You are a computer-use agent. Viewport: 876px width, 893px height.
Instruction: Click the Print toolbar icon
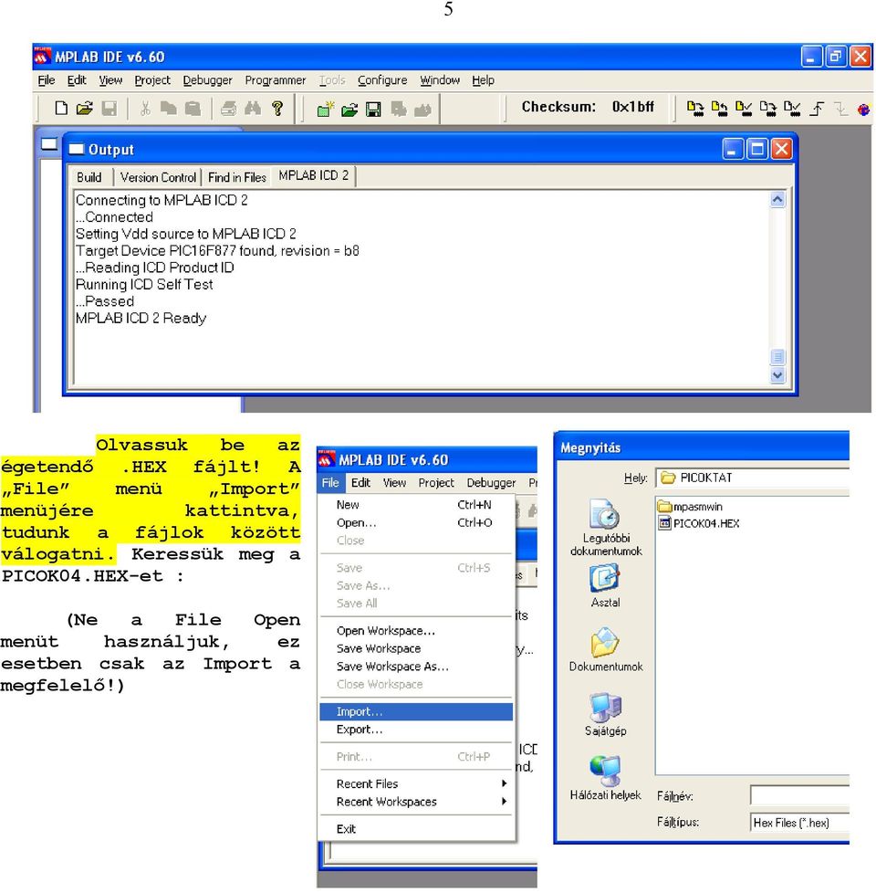(229, 108)
